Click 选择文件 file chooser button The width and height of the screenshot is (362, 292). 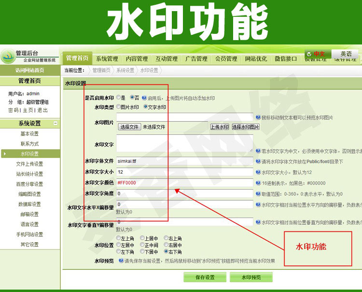(x=129, y=127)
